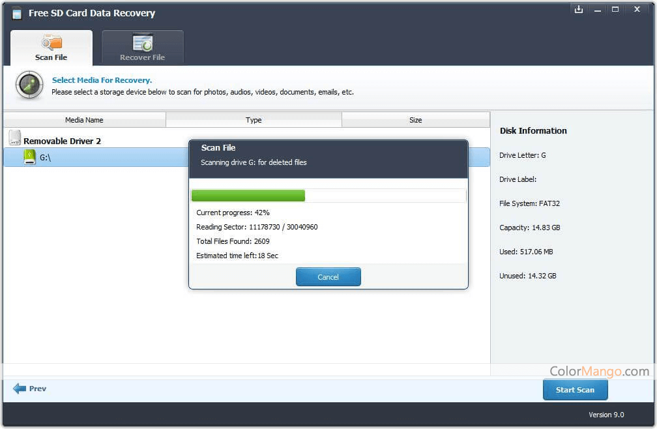Cancel the running scan
This screenshot has width=657, height=429.
tap(328, 277)
